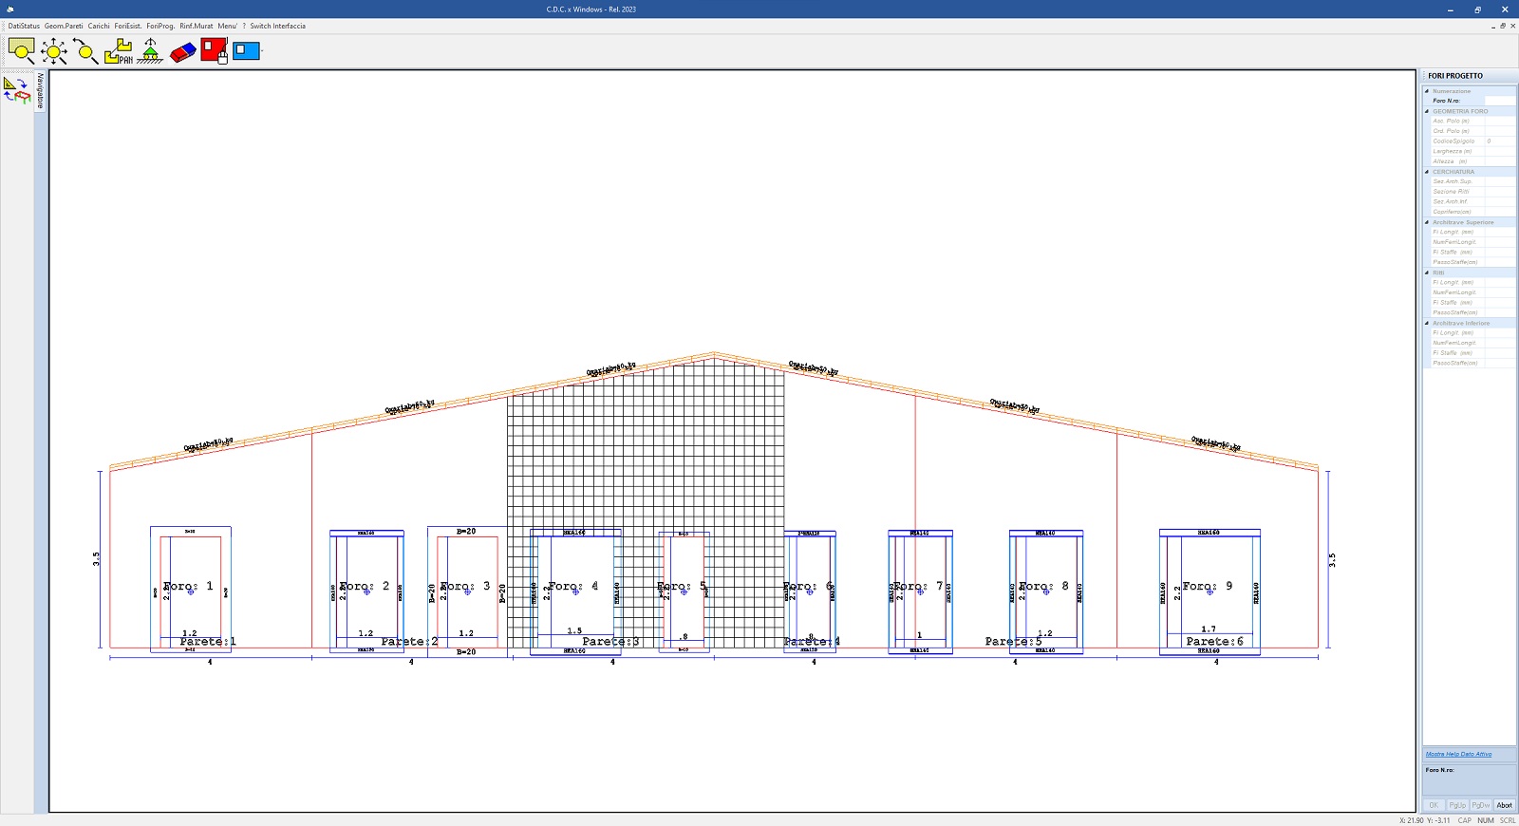The height and width of the screenshot is (826, 1519).
Task: Click the Altezza (m) value field
Action: tap(1500, 161)
